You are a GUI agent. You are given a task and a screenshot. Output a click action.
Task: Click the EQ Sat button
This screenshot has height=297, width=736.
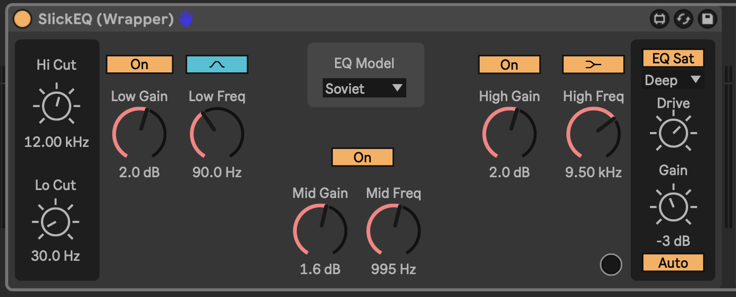click(673, 59)
